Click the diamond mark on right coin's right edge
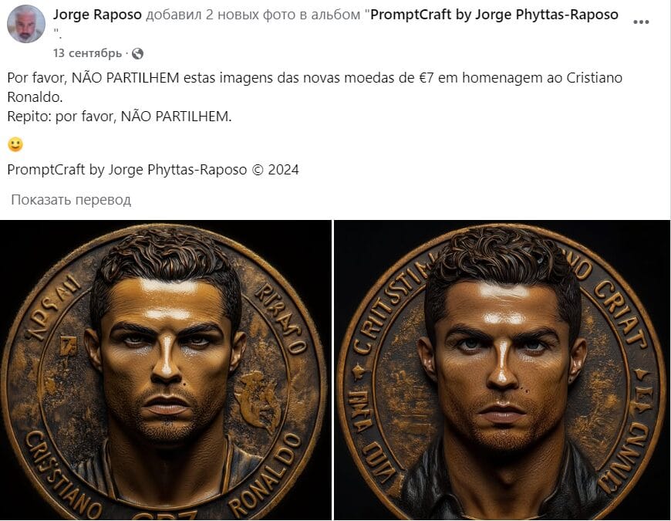 pos(642,374)
